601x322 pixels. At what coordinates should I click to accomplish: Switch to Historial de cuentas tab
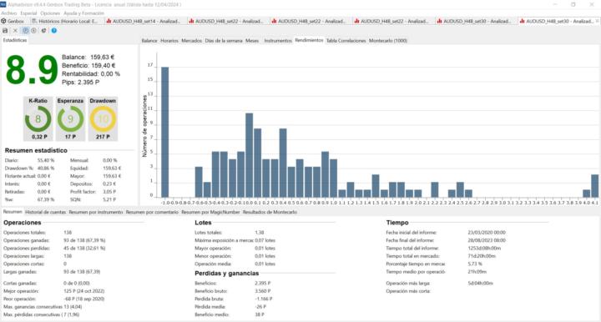click(46, 212)
